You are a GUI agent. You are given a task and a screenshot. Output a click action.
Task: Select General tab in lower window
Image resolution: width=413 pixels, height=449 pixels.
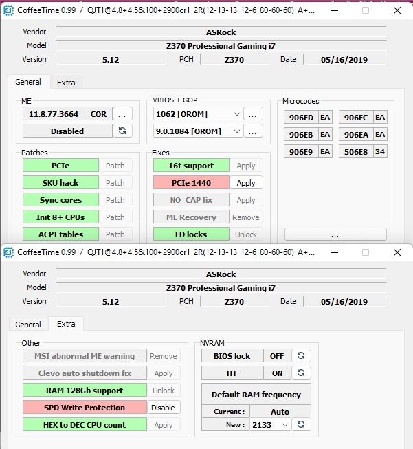point(28,325)
